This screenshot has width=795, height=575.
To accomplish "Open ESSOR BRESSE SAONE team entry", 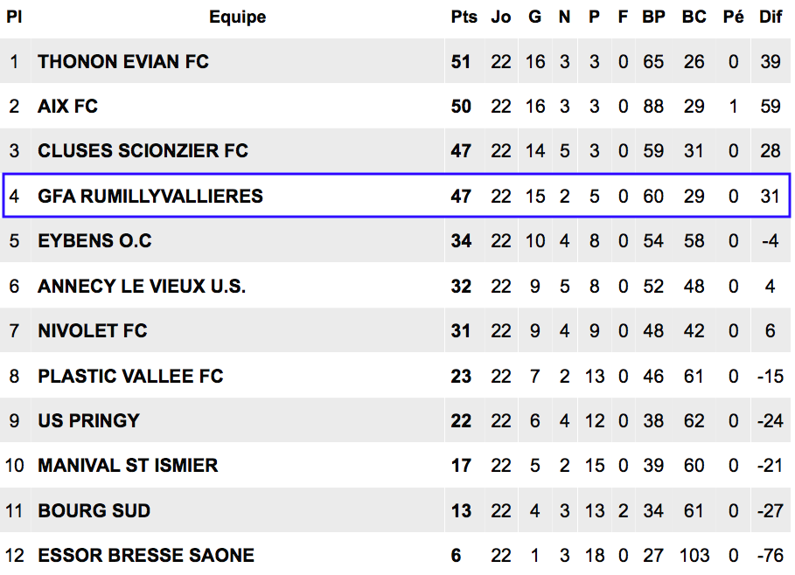I will 146,556.
